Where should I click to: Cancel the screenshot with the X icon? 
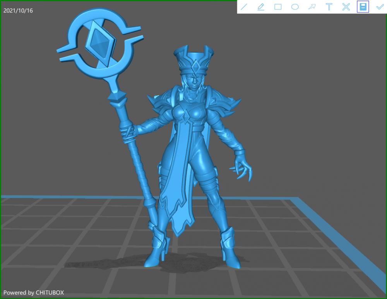pyautogui.click(x=346, y=7)
